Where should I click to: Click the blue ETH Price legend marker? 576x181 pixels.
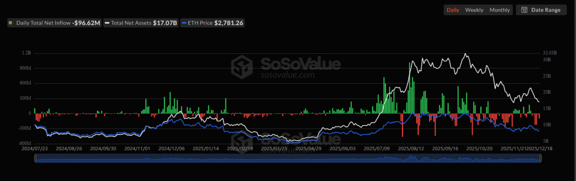point(183,23)
